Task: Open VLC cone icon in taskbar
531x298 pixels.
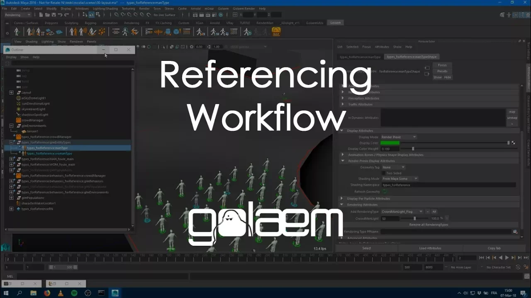Action: click(x=60, y=293)
